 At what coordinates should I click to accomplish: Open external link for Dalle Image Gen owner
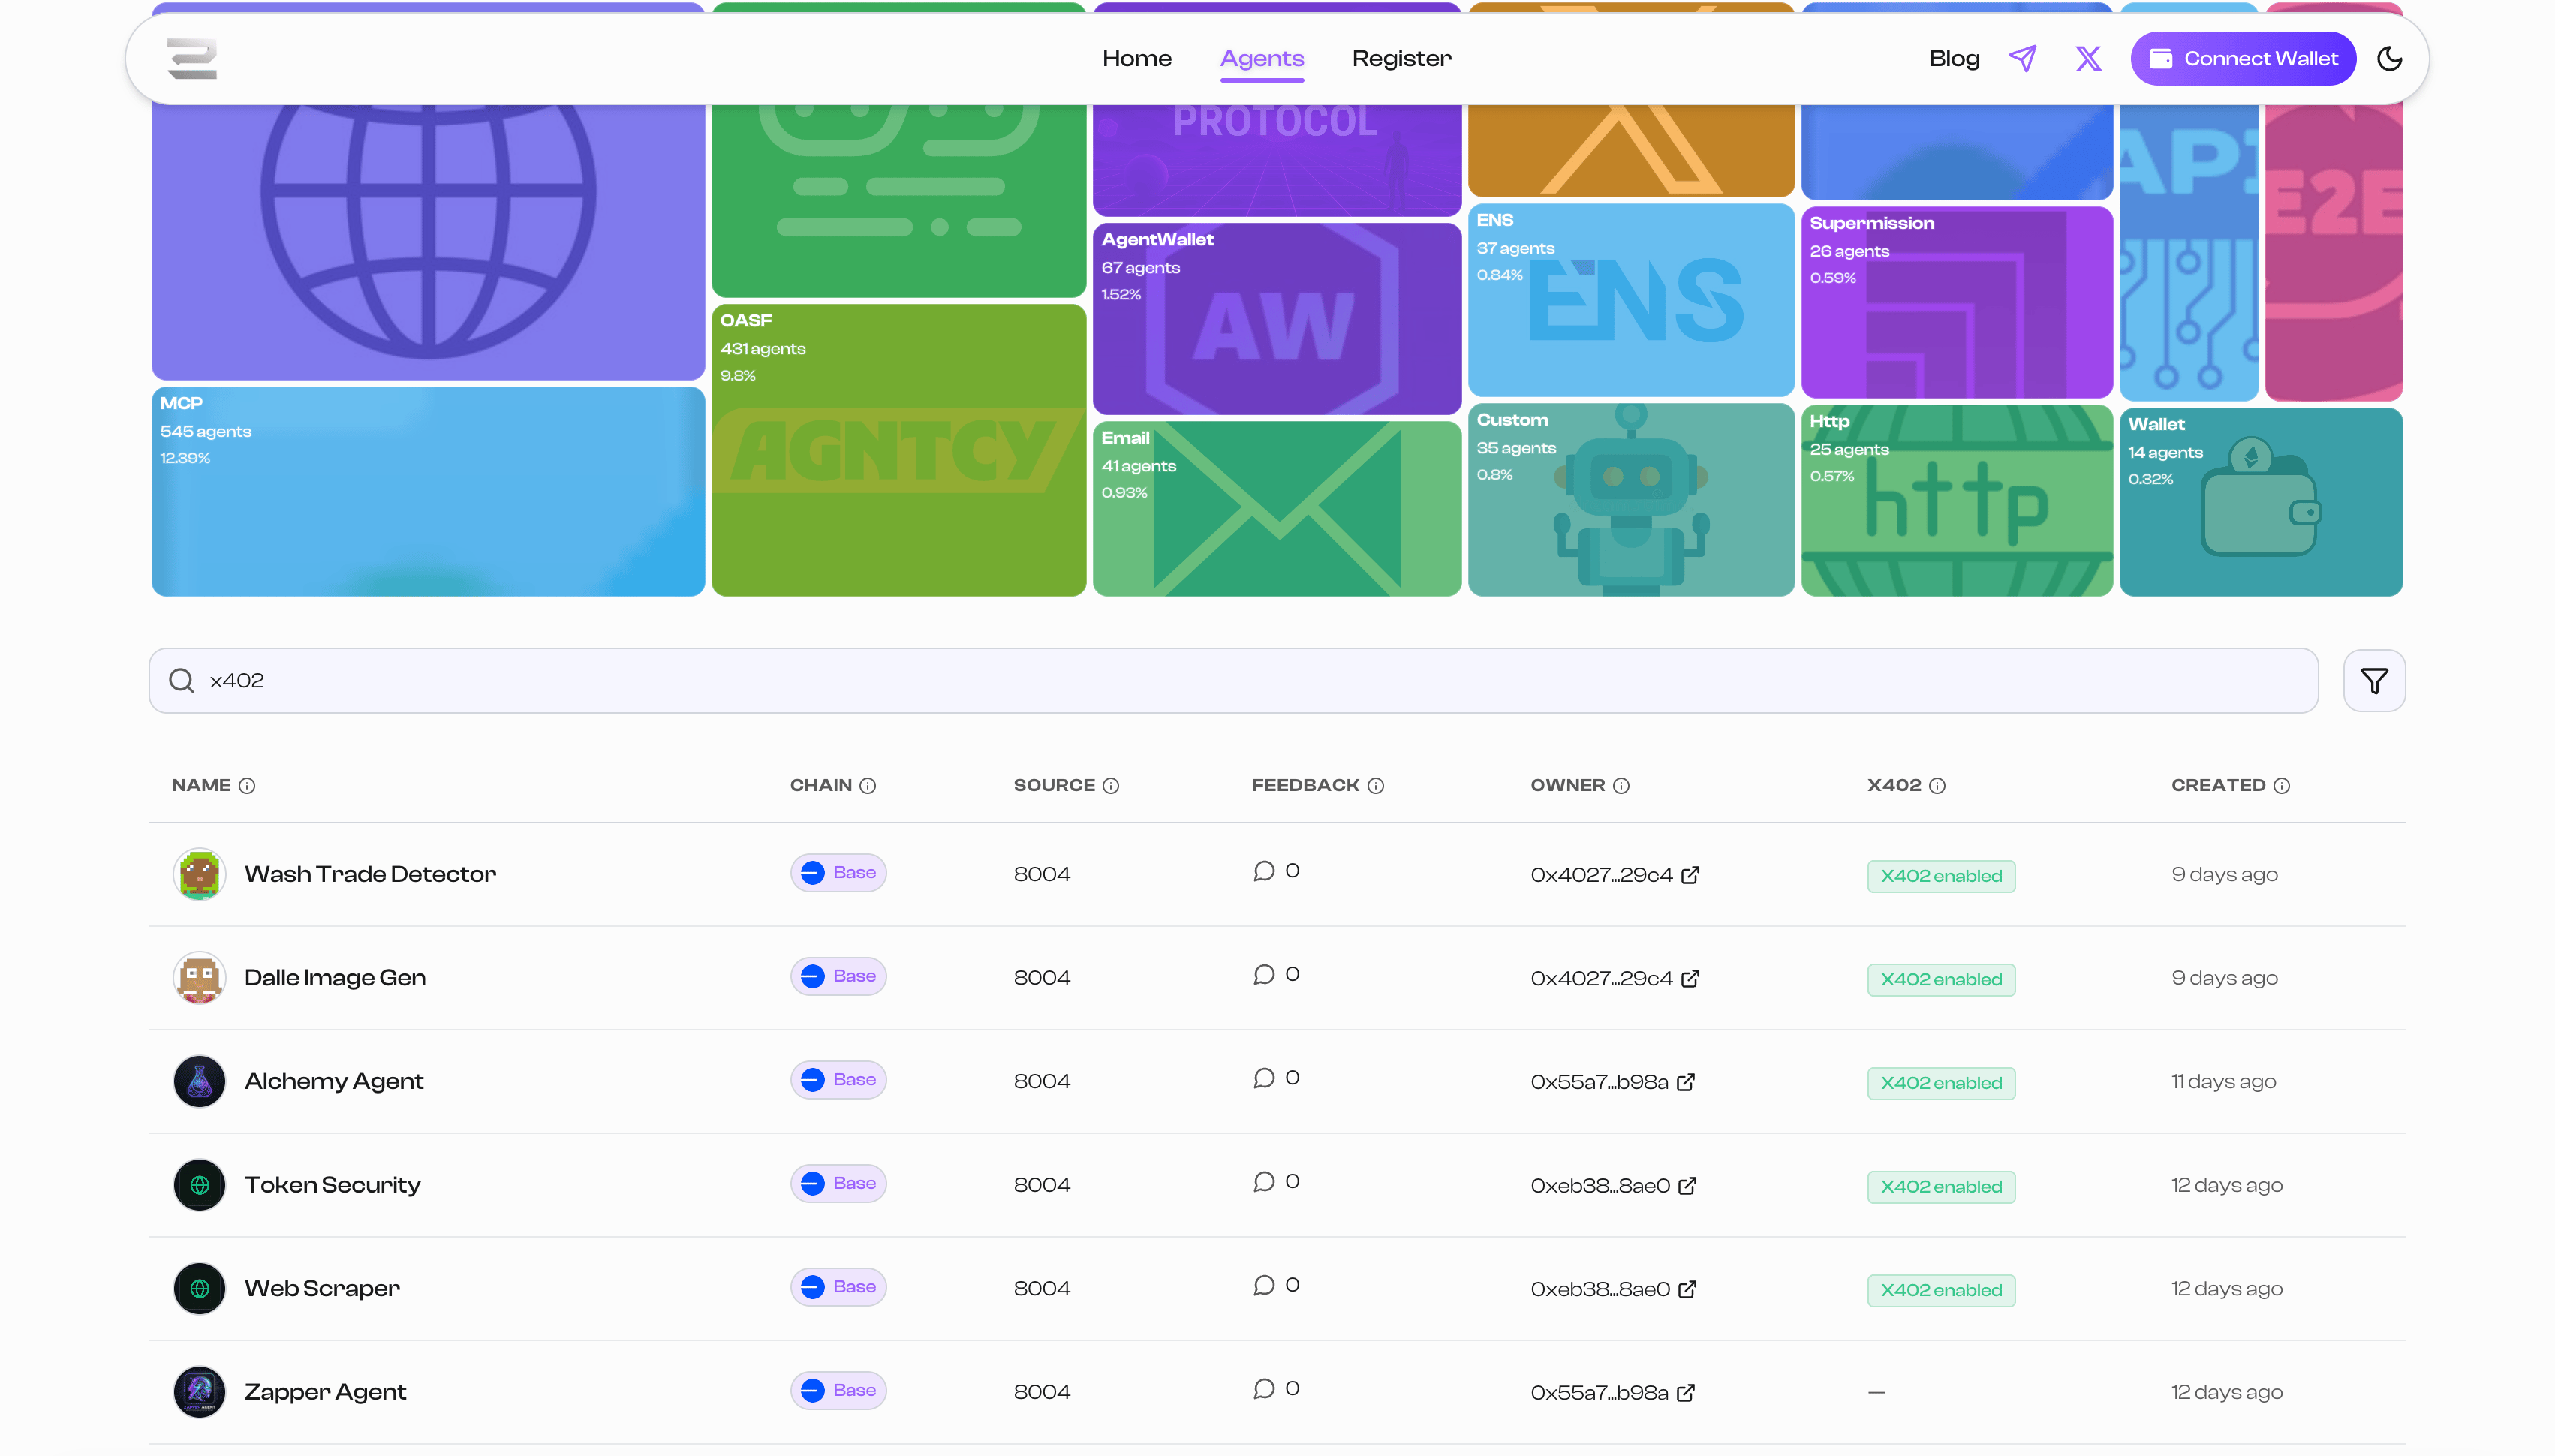pyautogui.click(x=1691, y=978)
